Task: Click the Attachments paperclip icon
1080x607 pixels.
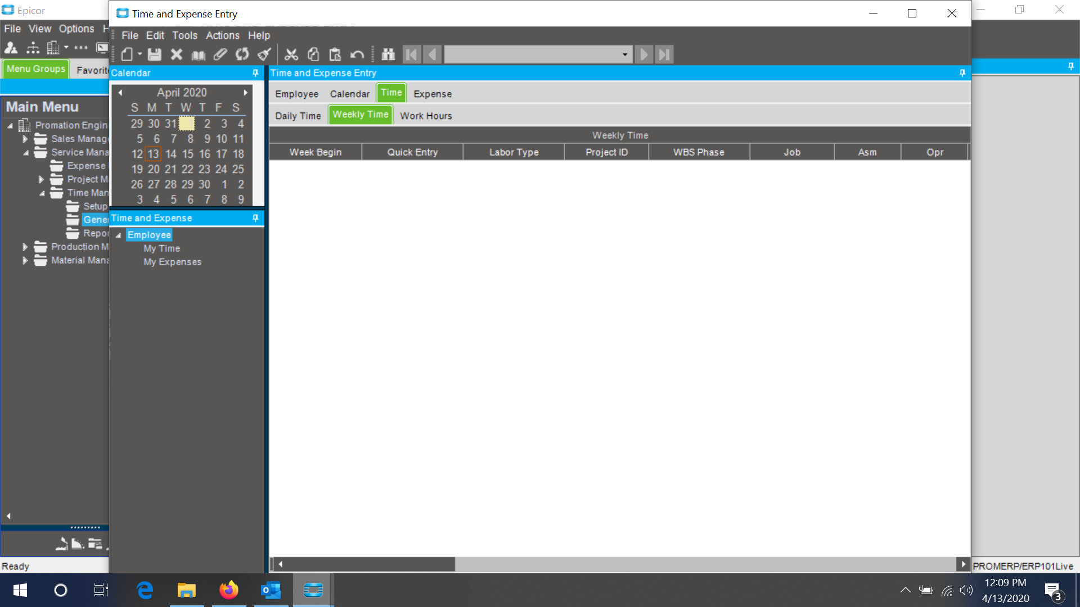Action: (220, 55)
